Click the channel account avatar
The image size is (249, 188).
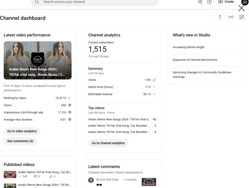245,2
